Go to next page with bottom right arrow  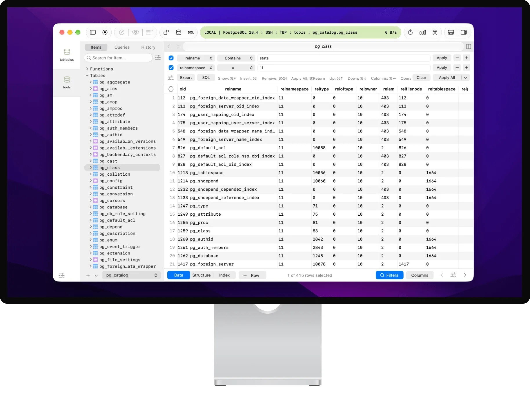465,275
